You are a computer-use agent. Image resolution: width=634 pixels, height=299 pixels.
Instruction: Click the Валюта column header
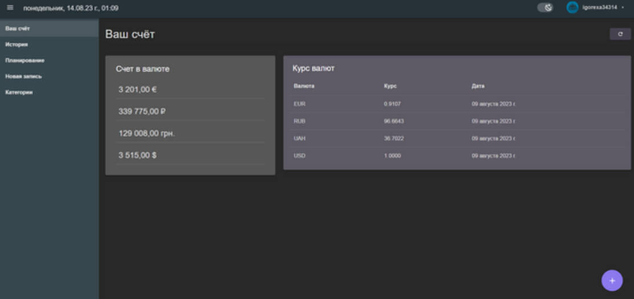point(304,86)
